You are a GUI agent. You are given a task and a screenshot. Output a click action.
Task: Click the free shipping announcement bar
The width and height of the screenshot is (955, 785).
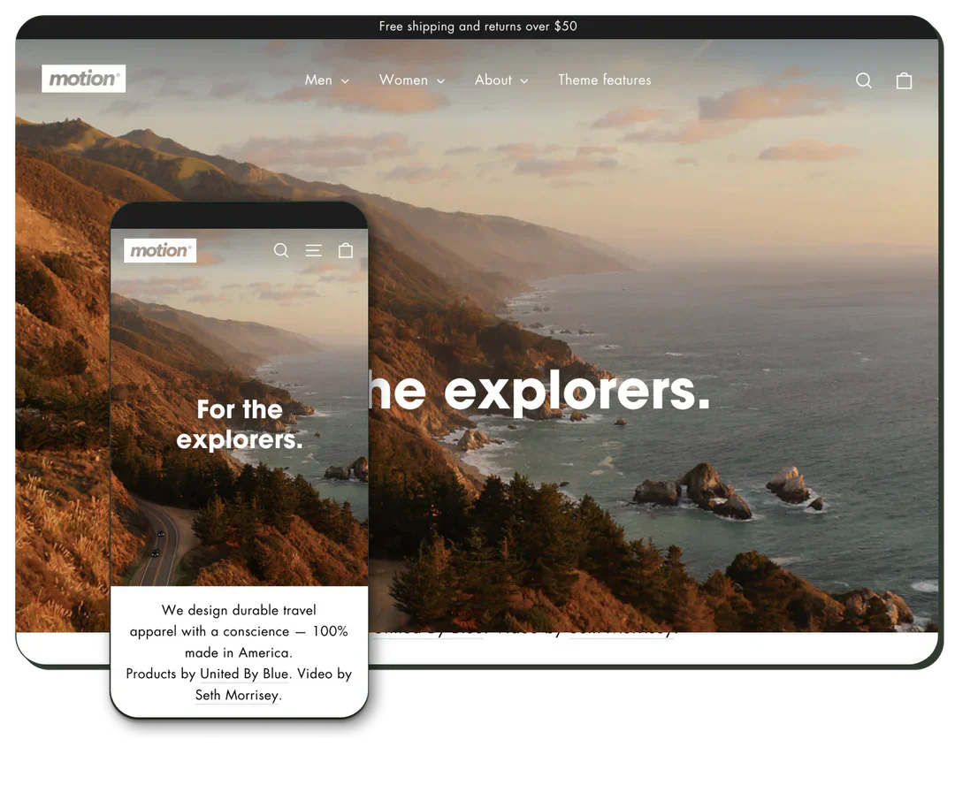[477, 27]
